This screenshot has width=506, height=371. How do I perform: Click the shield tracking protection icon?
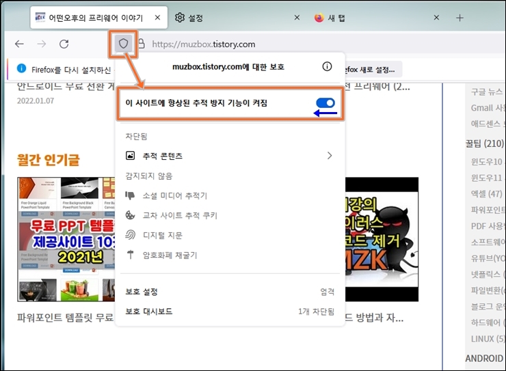(123, 44)
